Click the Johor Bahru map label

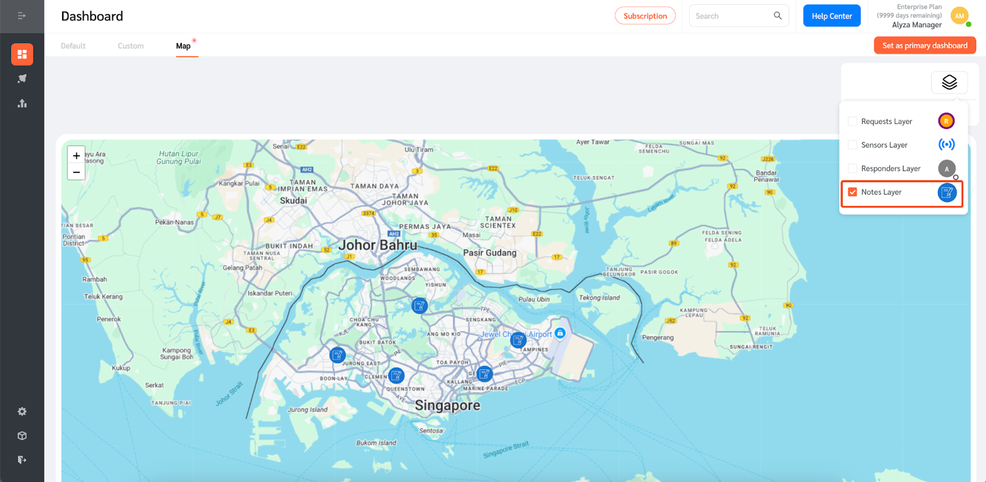[x=378, y=245]
